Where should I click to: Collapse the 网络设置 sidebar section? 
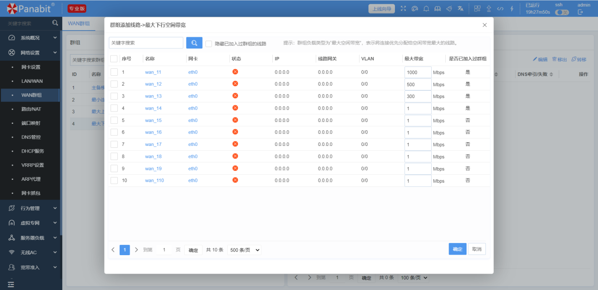click(30, 52)
